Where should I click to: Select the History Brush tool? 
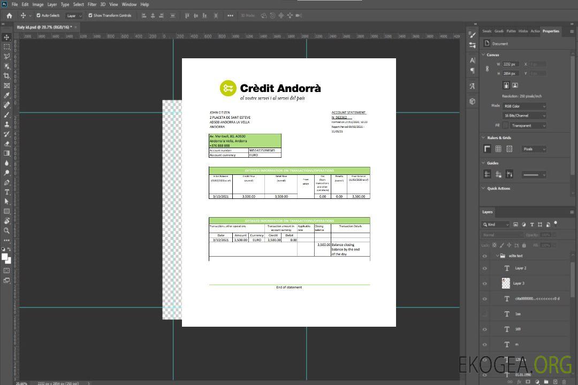(6, 134)
